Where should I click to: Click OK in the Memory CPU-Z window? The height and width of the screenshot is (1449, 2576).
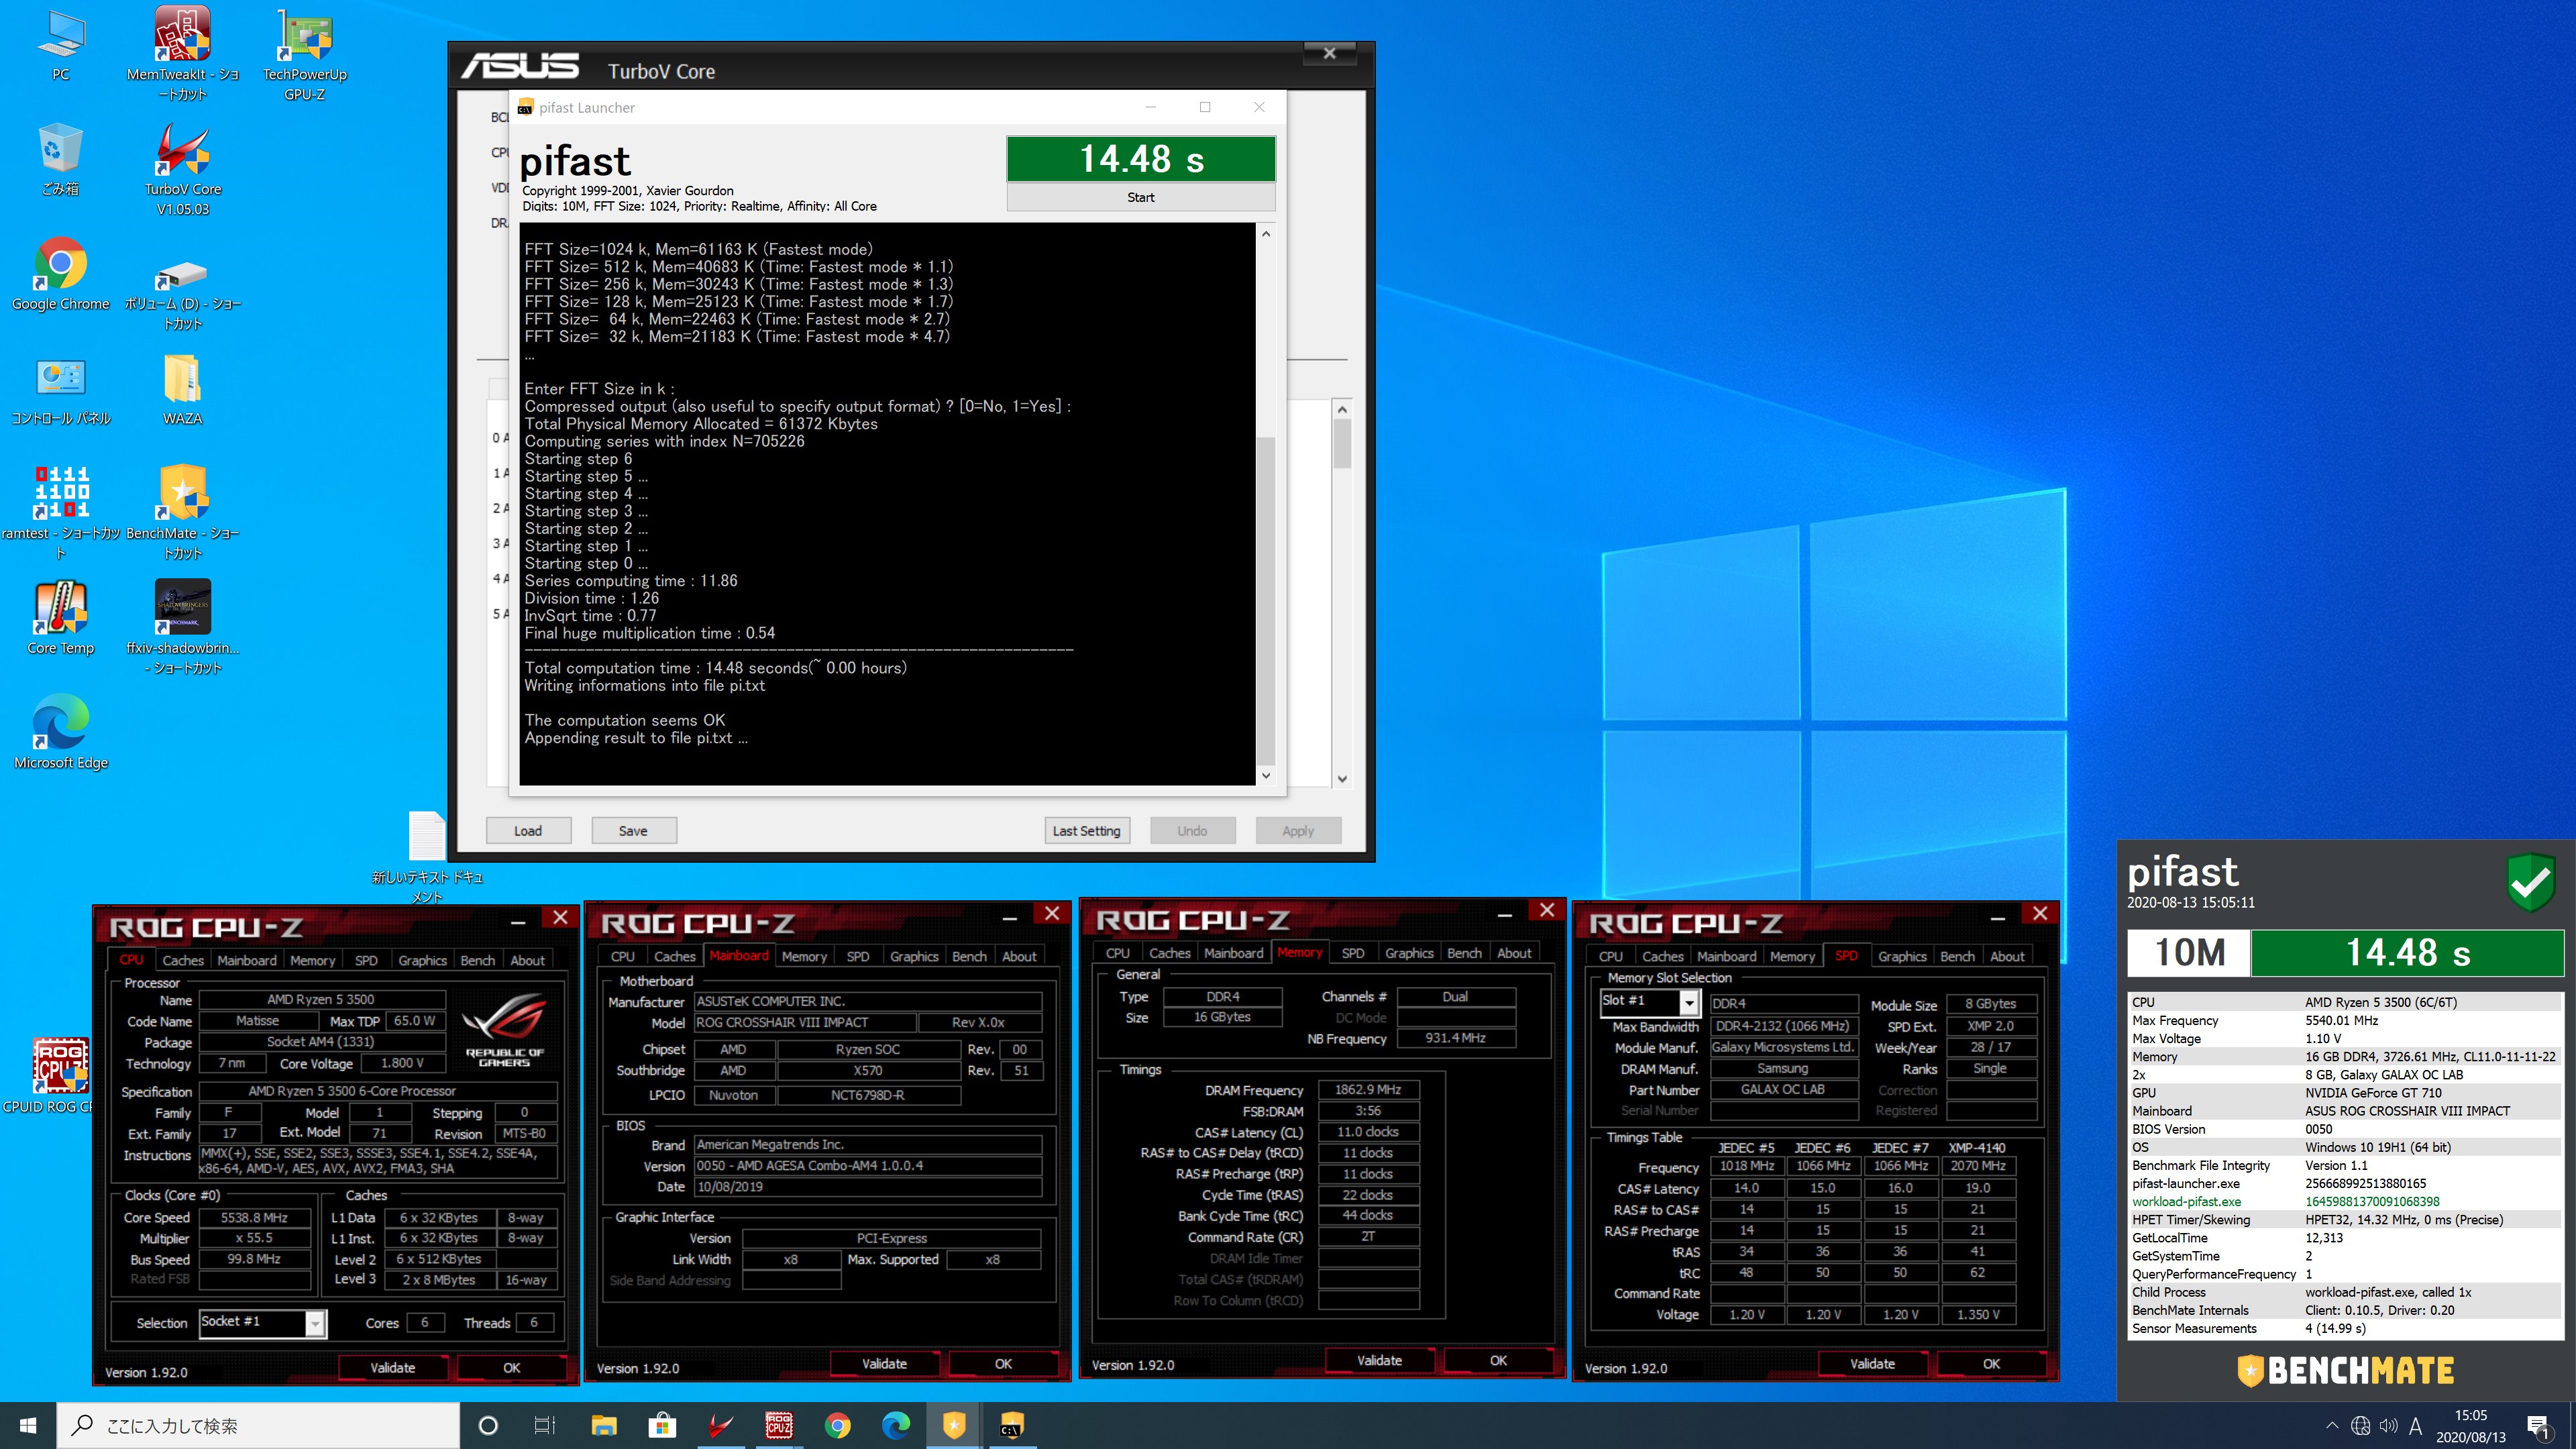point(1498,1360)
